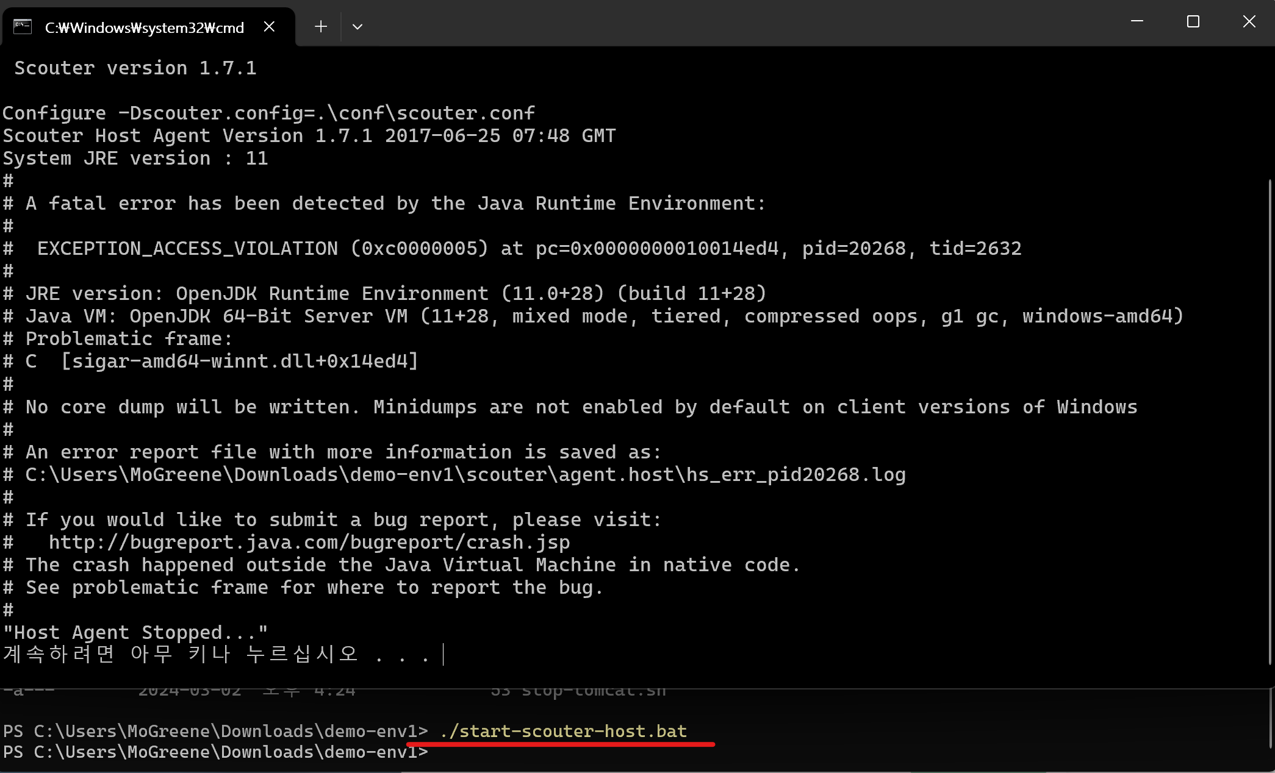Viewport: 1275px width, 773px height.
Task: Click the hs_err_pid20268.log file path
Action: pyautogui.click(x=465, y=474)
